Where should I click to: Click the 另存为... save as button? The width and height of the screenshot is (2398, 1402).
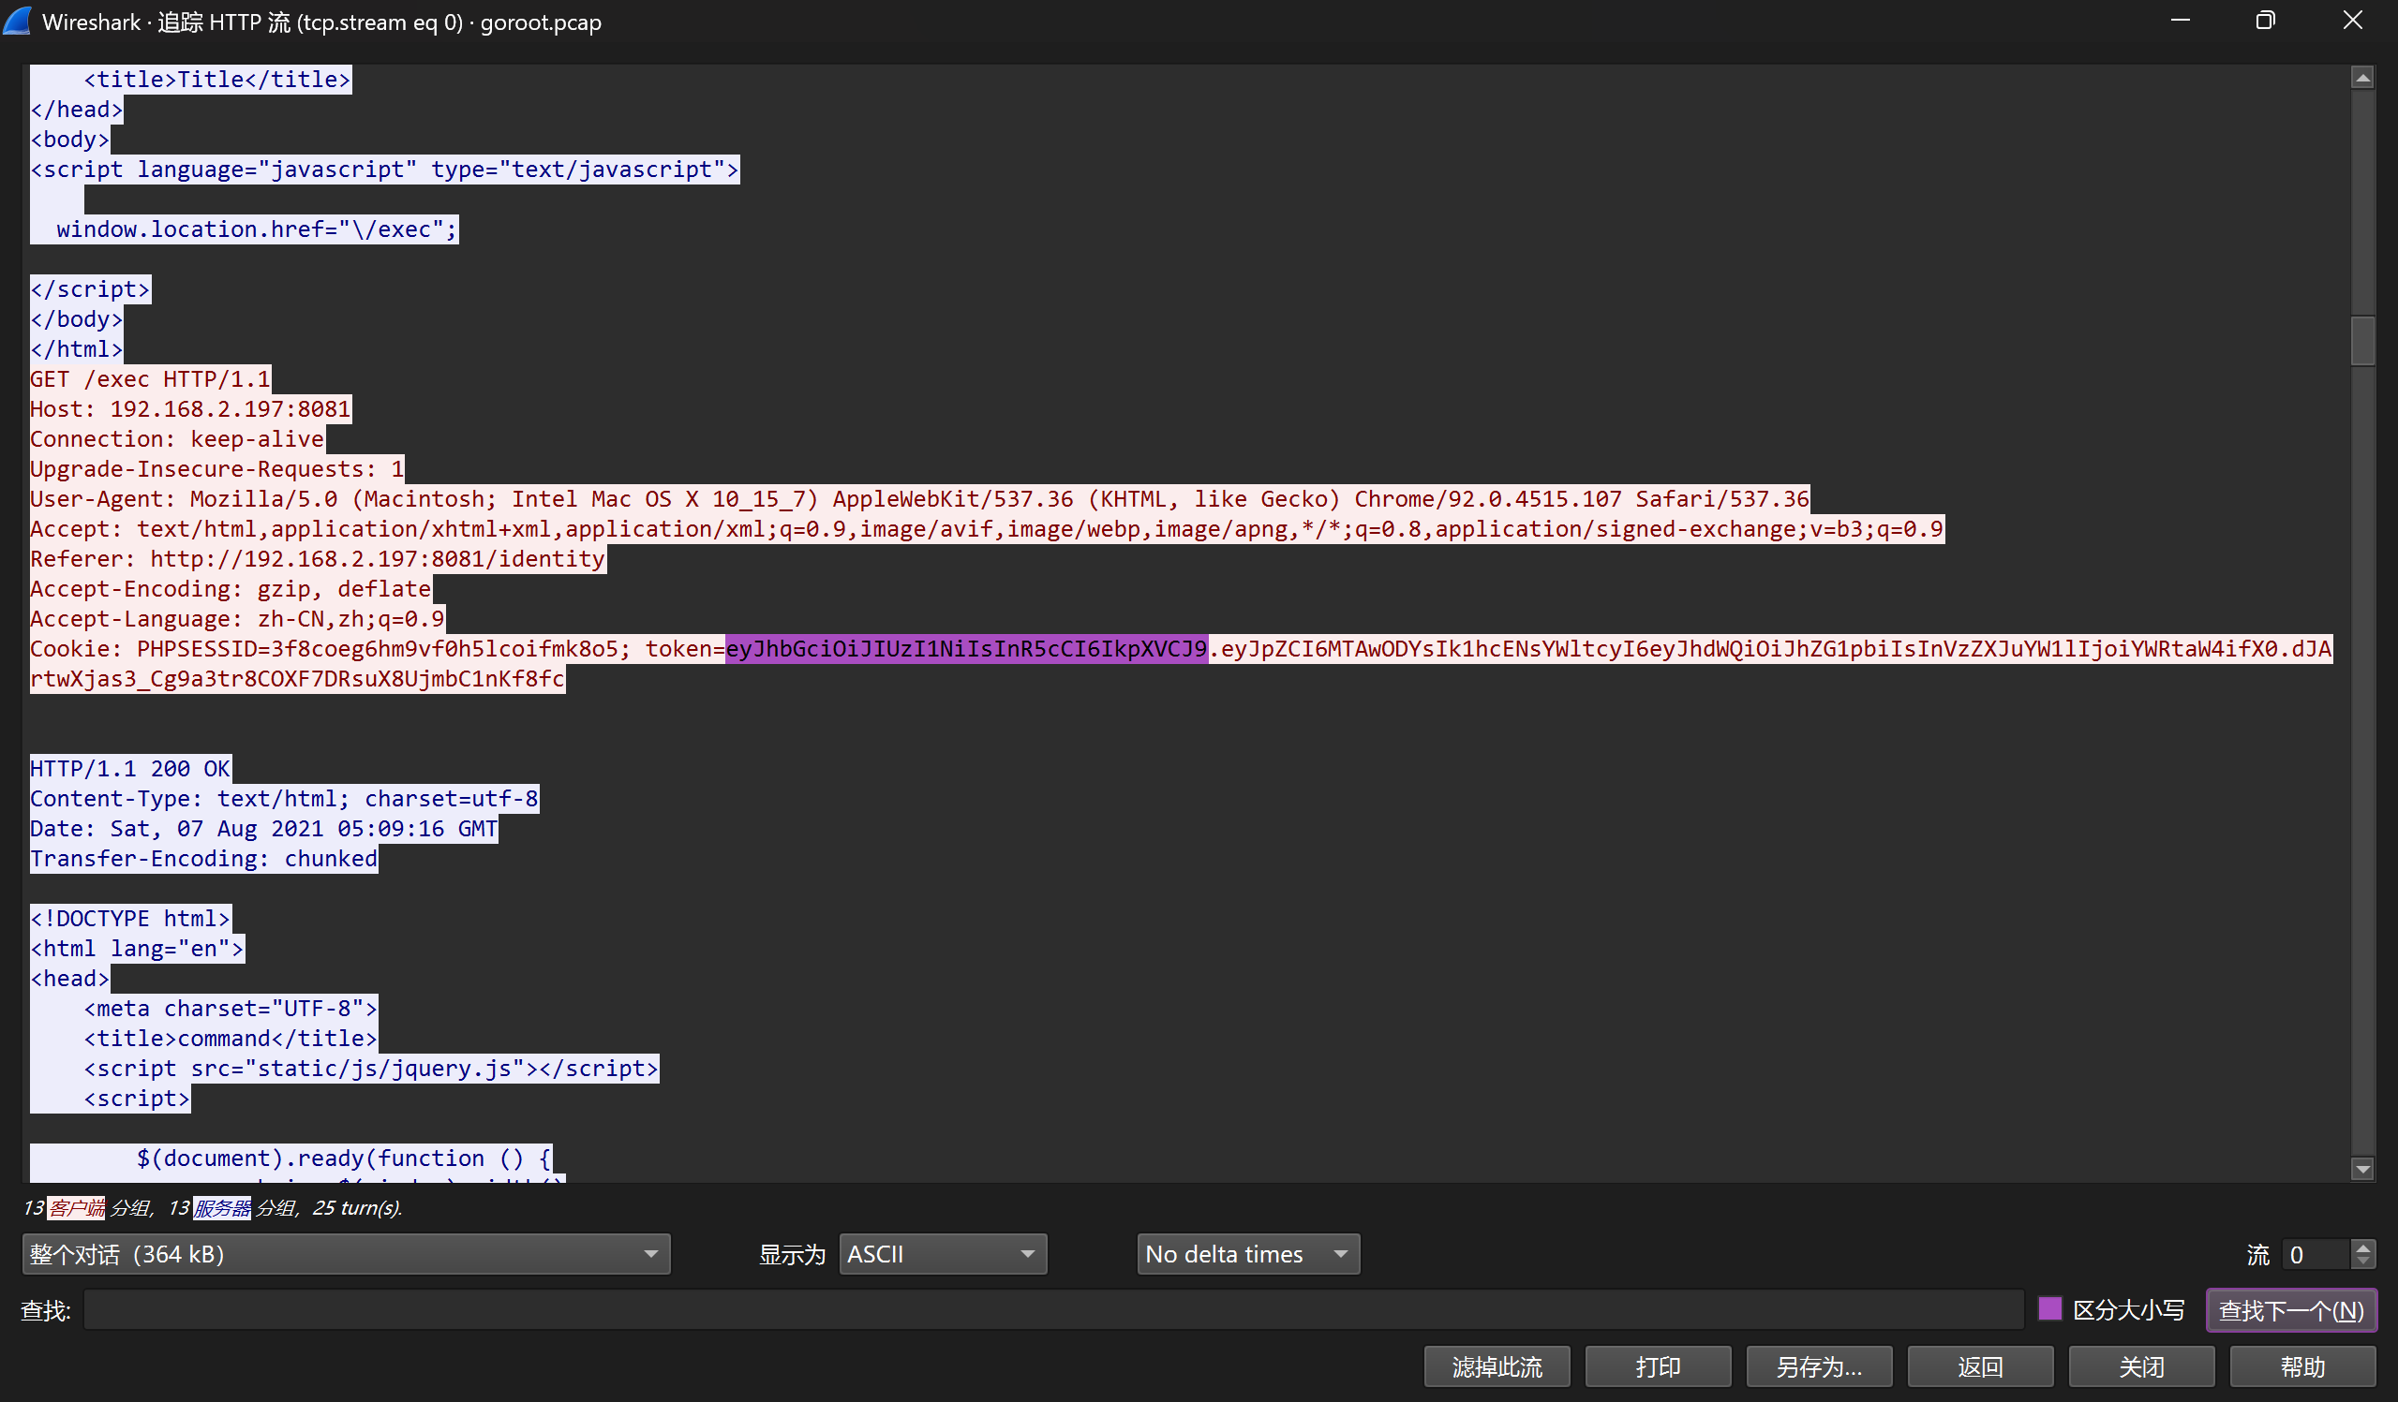tap(1820, 1366)
